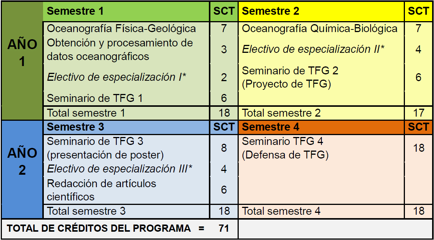Click the AÑO 1 row label
Viewport: 434px width, 240px height.
tap(22, 53)
